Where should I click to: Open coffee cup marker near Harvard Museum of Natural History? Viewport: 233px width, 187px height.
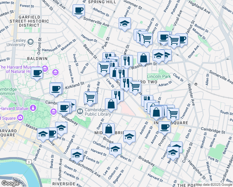point(37,73)
